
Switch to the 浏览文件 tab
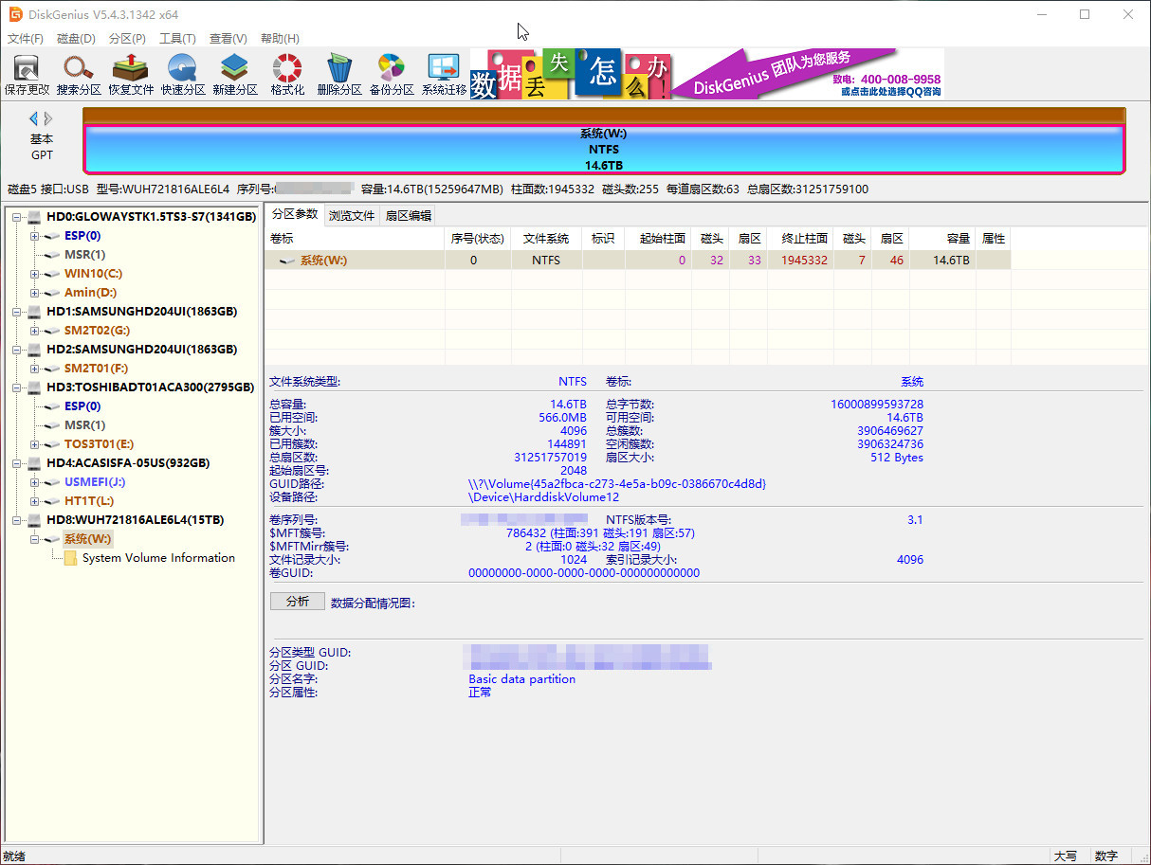(352, 215)
